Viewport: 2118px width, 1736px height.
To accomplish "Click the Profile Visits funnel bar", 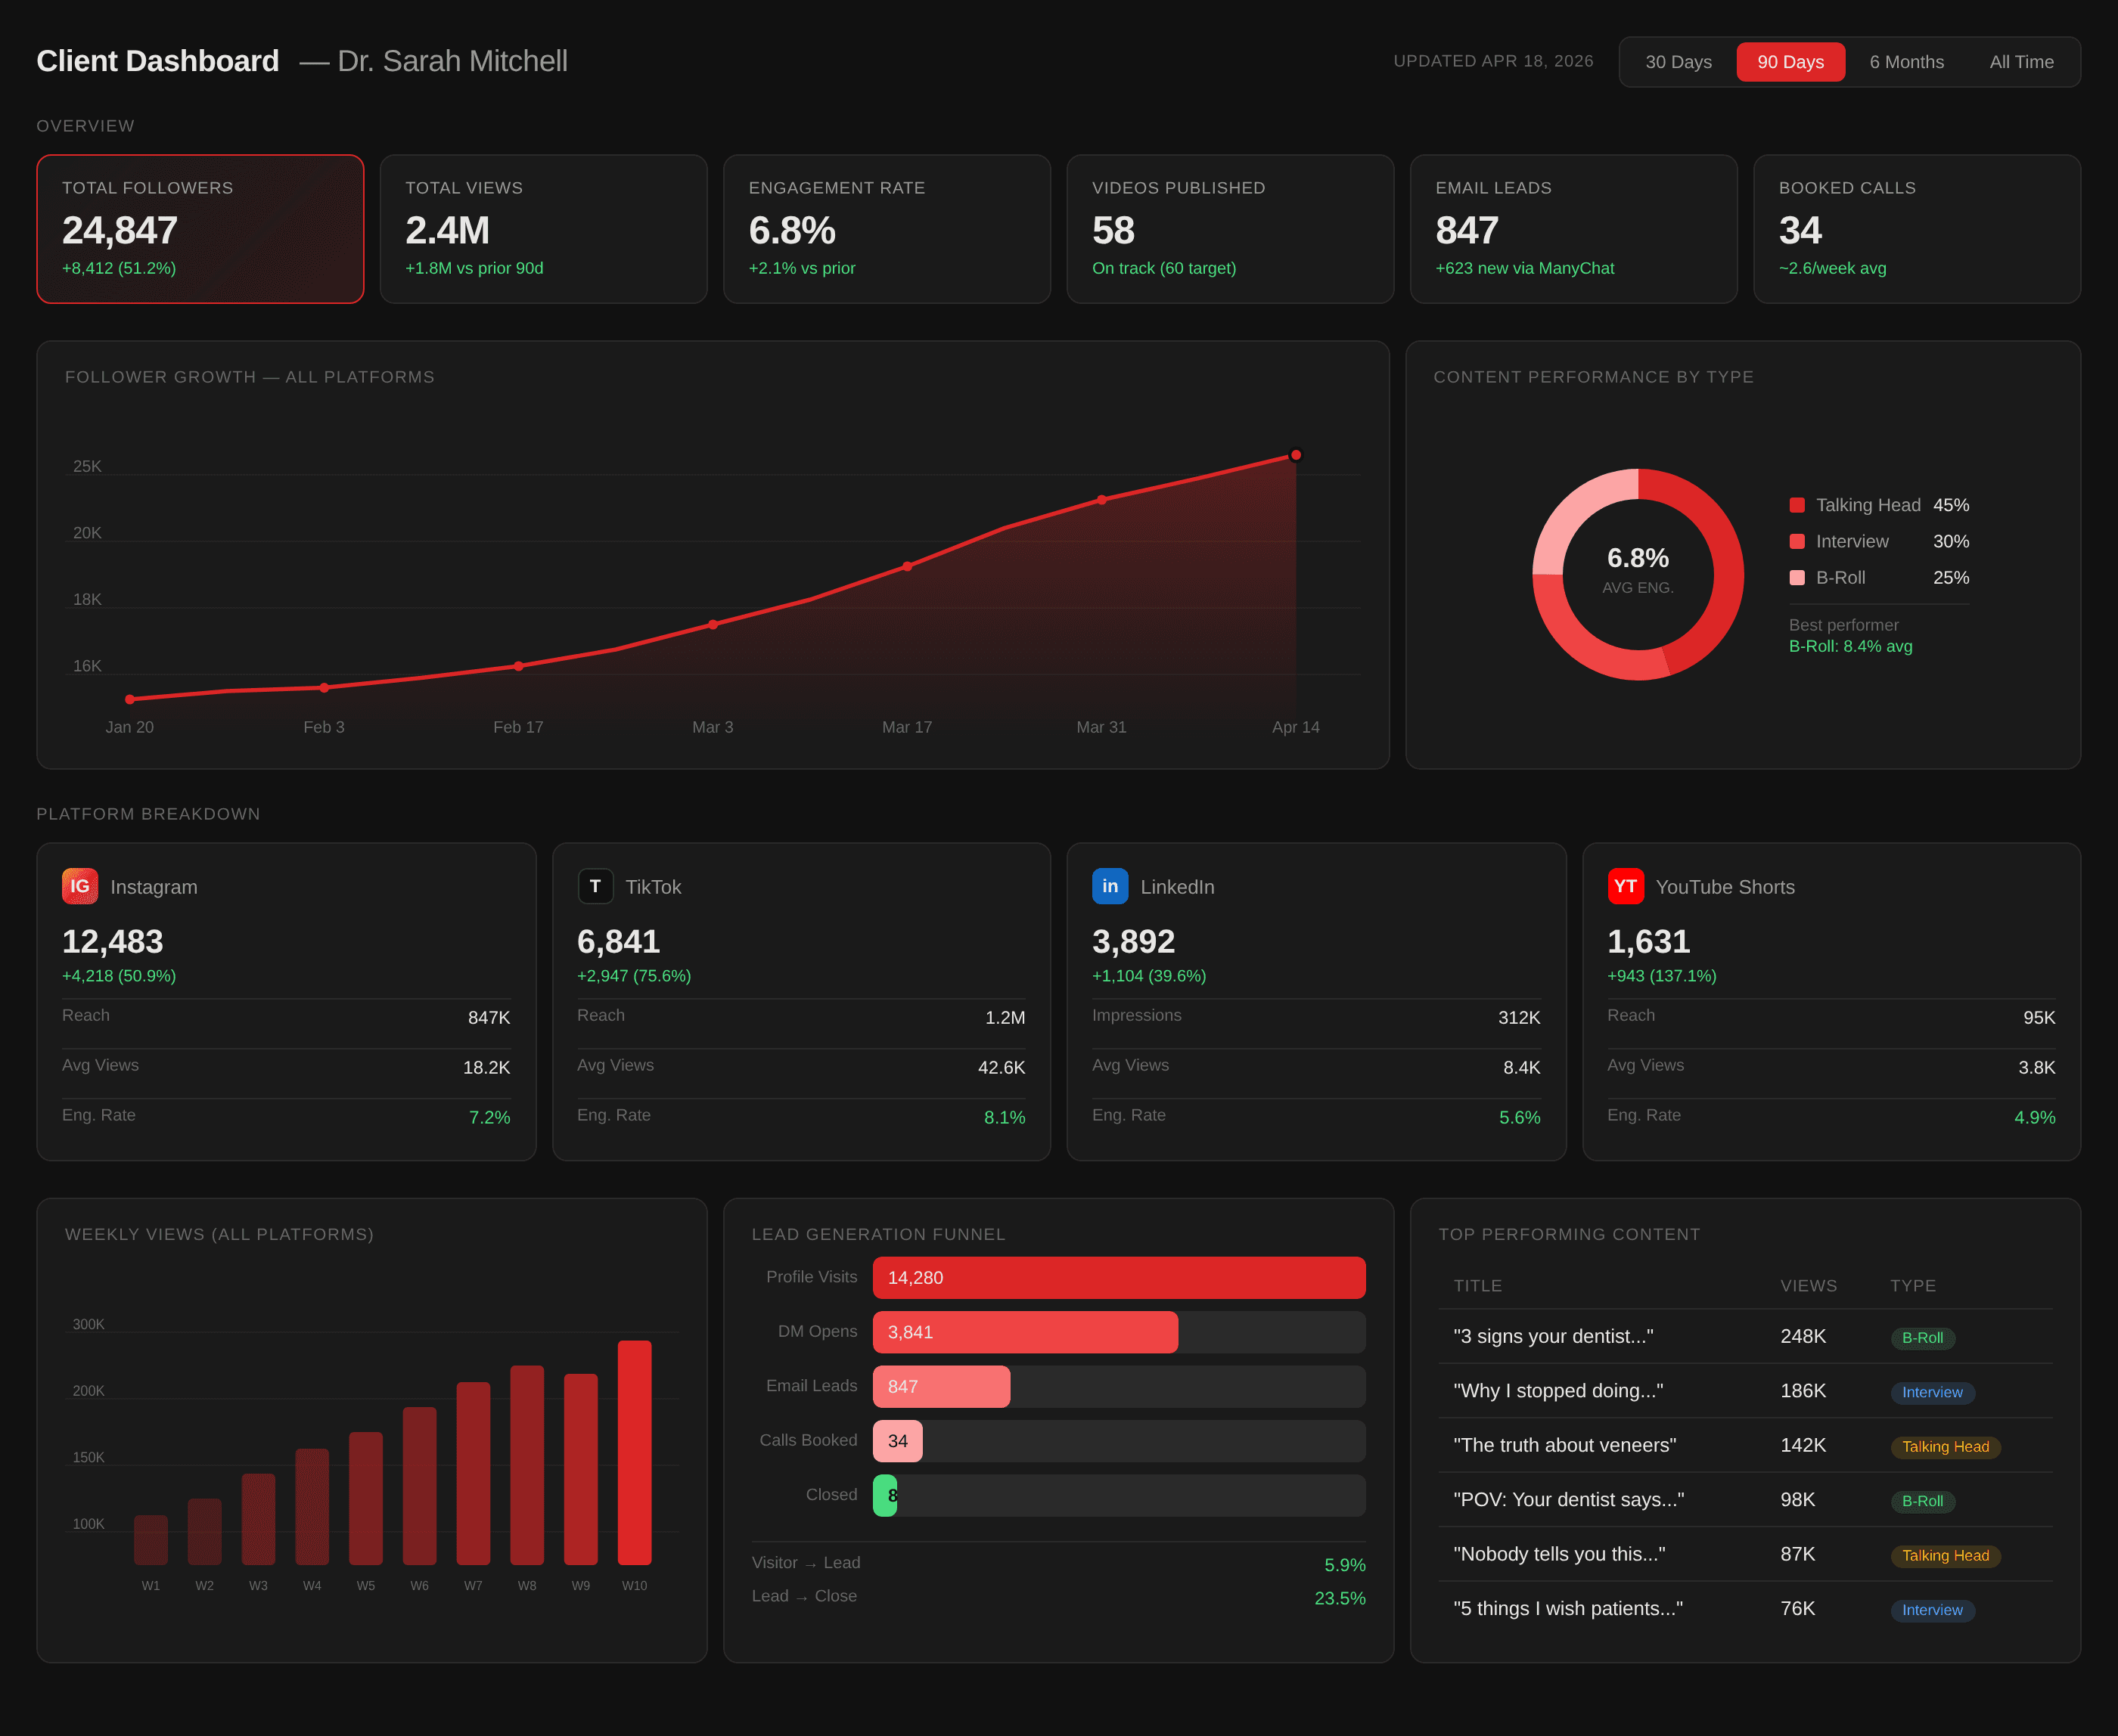I will pos(1119,1277).
